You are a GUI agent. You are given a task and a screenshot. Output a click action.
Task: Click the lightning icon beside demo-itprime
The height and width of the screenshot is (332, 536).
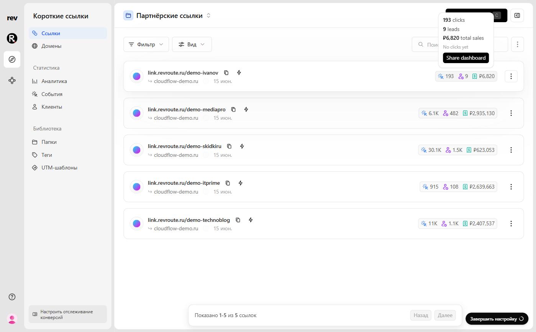pos(241,183)
